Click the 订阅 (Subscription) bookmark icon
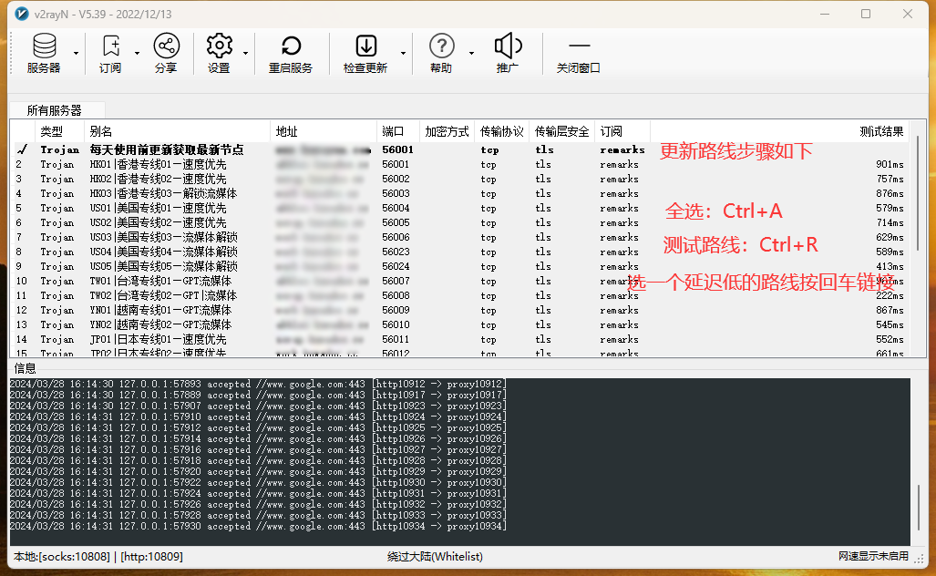 click(x=109, y=46)
